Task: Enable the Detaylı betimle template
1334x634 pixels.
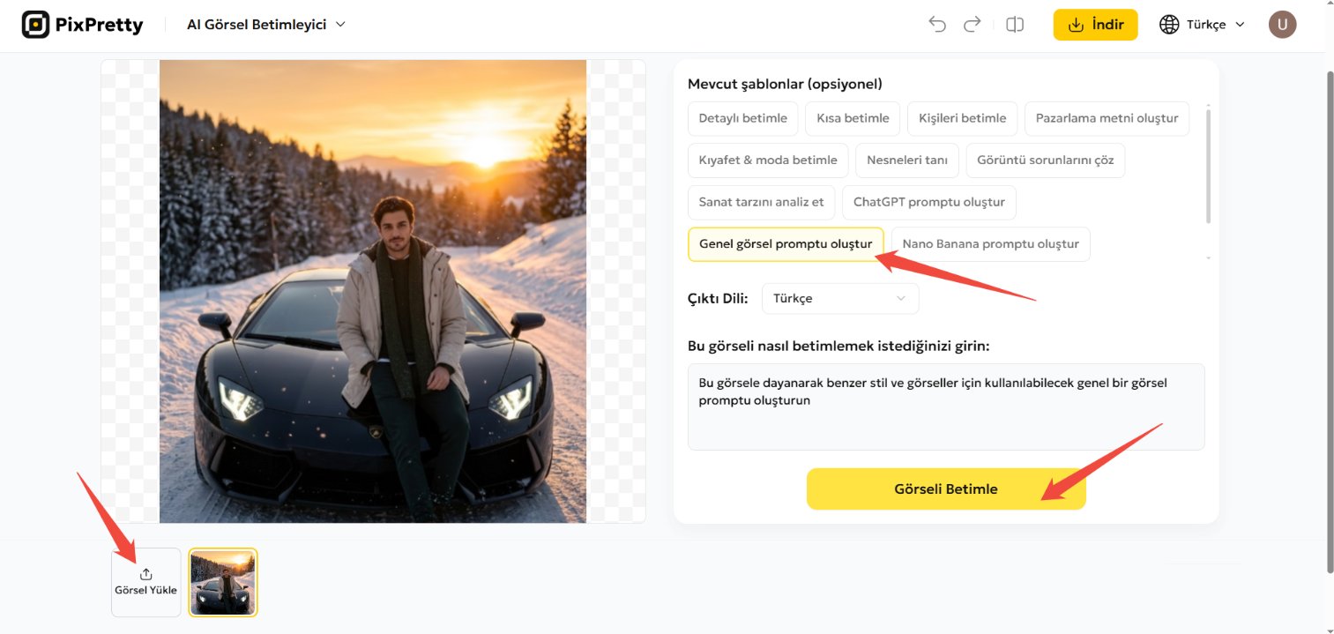Action: coord(742,117)
